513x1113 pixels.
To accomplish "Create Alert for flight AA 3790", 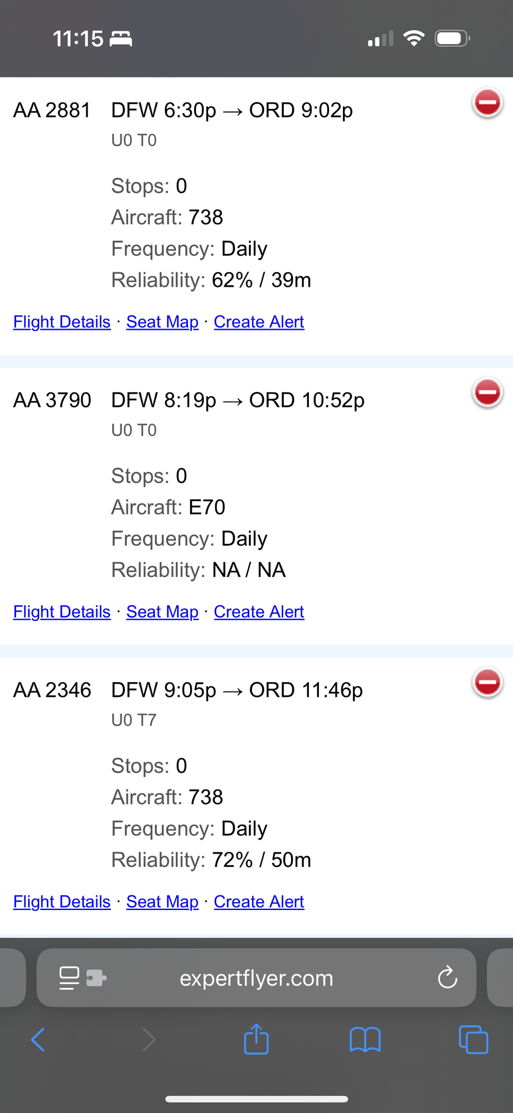I will click(259, 611).
